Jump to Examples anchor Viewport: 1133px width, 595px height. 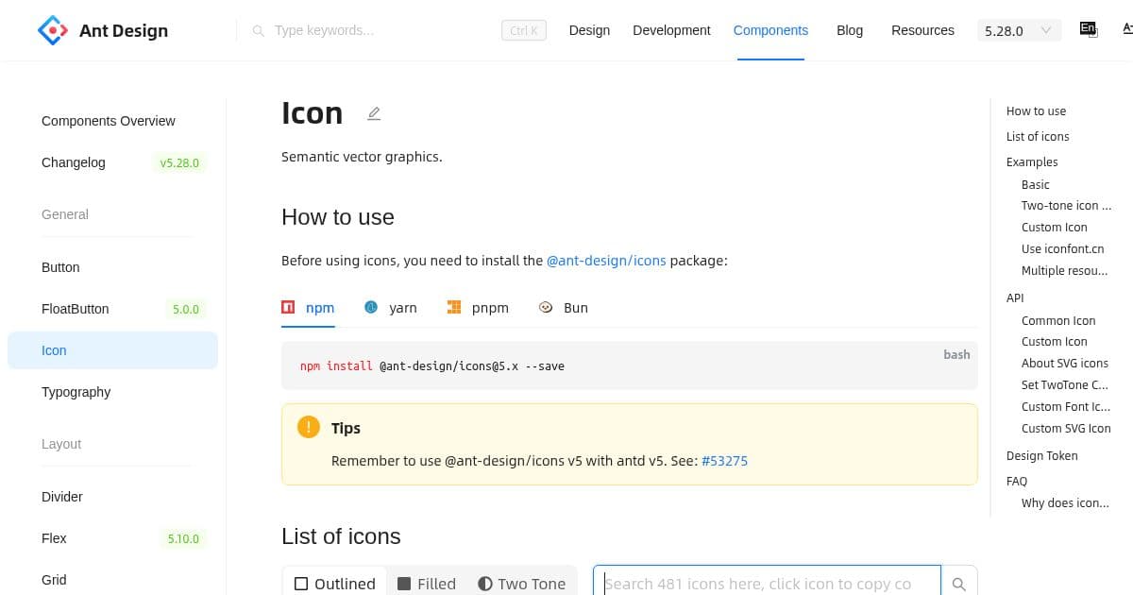coord(1032,161)
